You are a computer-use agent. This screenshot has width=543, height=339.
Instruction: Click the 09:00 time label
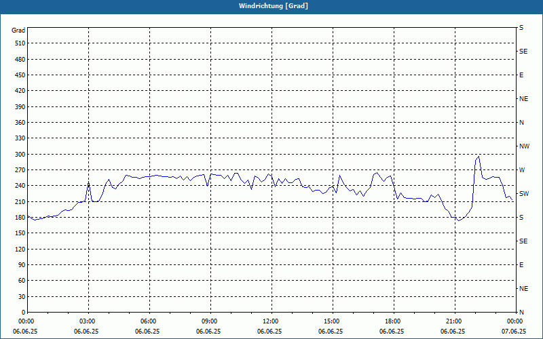pyautogui.click(x=210, y=321)
